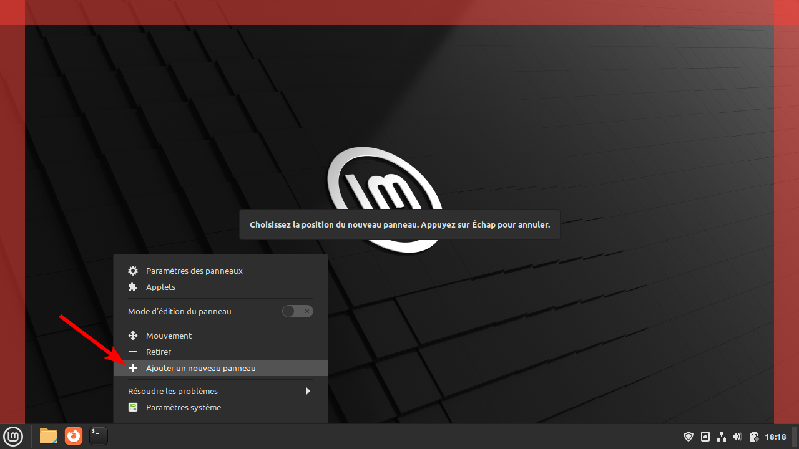Open the battery power applet
The width and height of the screenshot is (799, 449).
point(754,437)
